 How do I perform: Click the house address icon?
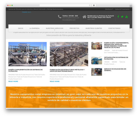(x=84, y=17)
